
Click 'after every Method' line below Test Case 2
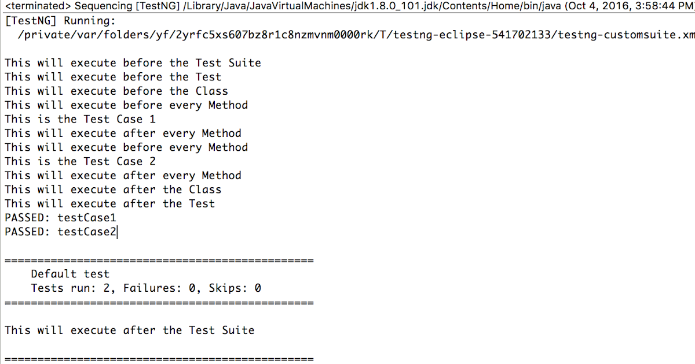(123, 175)
